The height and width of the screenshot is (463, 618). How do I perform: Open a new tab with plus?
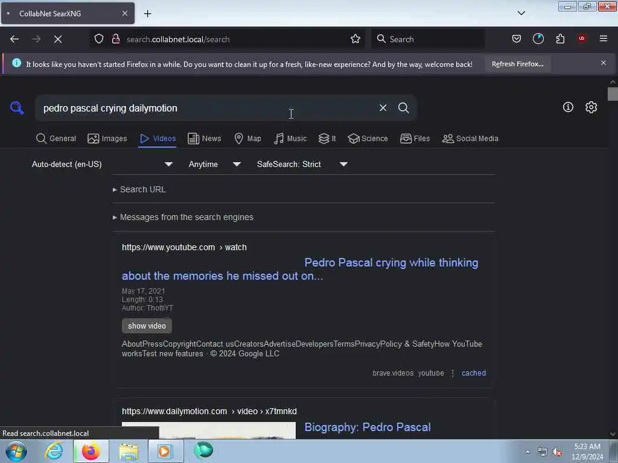[147, 14]
